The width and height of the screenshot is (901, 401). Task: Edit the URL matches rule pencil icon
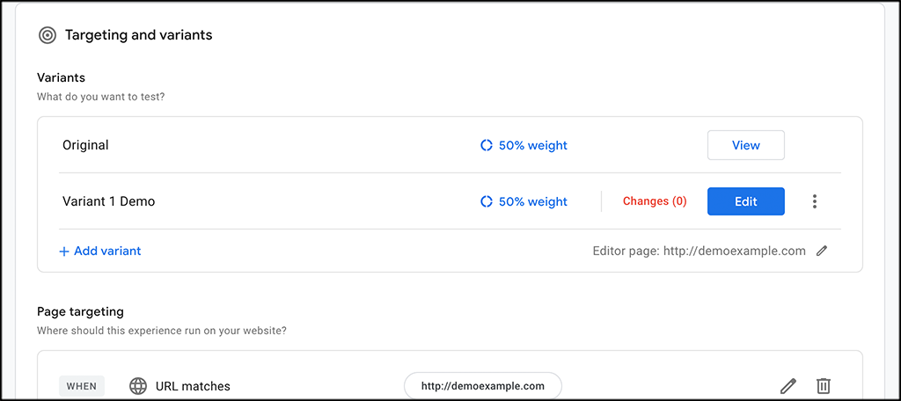788,385
